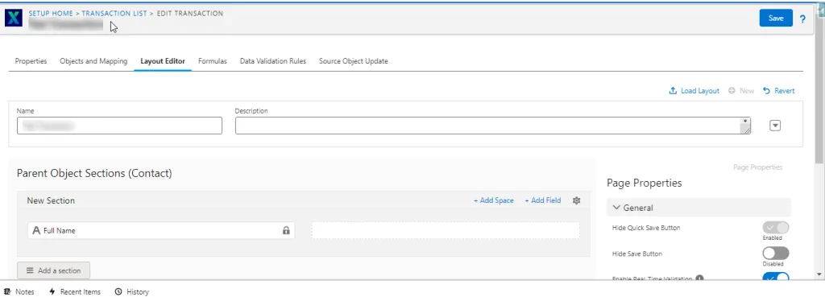
Task: Click the Notes icon in the bottom bar
Action: click(x=7, y=291)
